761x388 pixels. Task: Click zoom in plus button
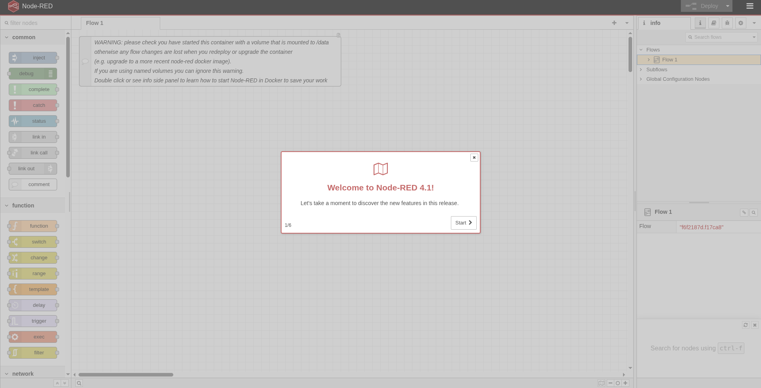tap(625, 383)
